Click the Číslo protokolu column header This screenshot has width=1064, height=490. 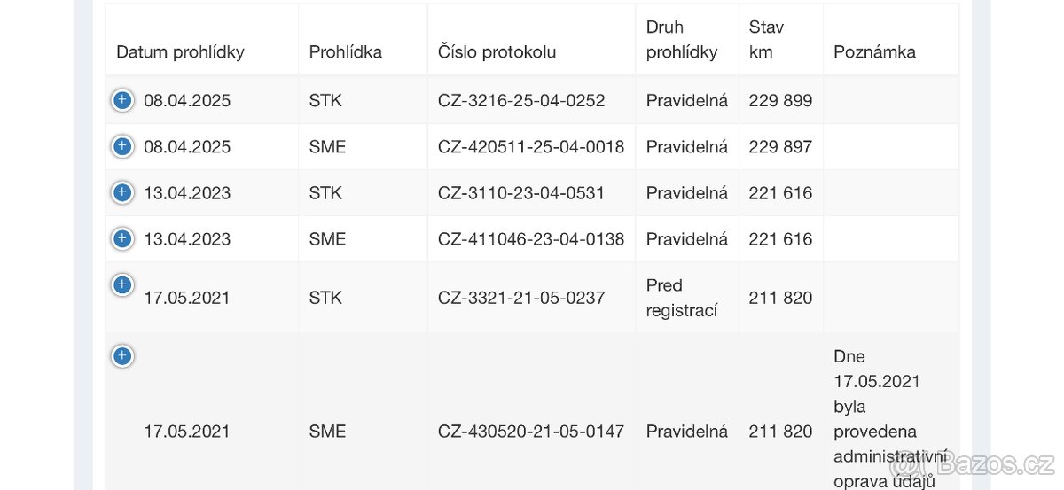(x=497, y=51)
